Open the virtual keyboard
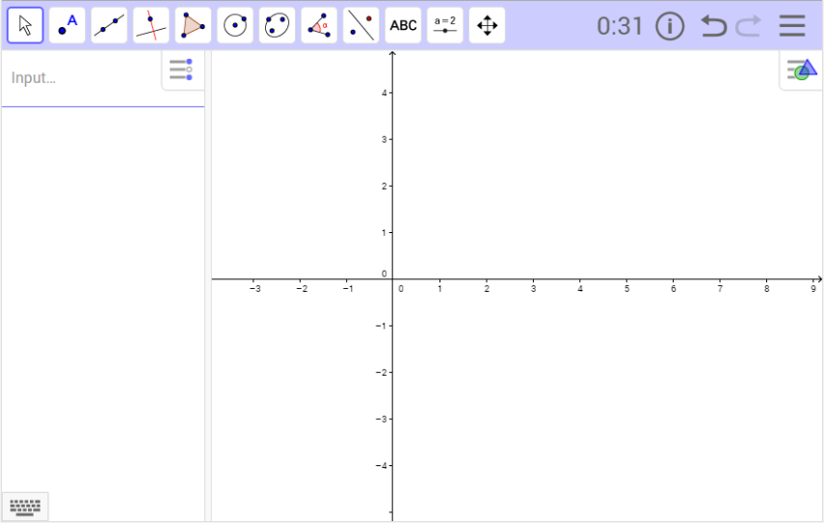This screenshot has width=824, height=523. tap(25, 507)
